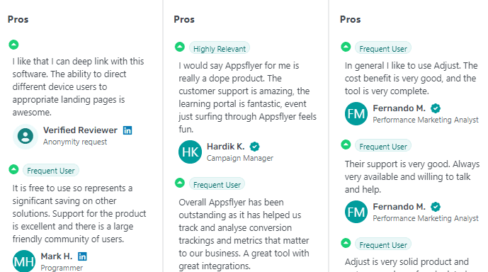
Task: Select the Frequent User tag above Mark H. review
Action: pos(51,171)
